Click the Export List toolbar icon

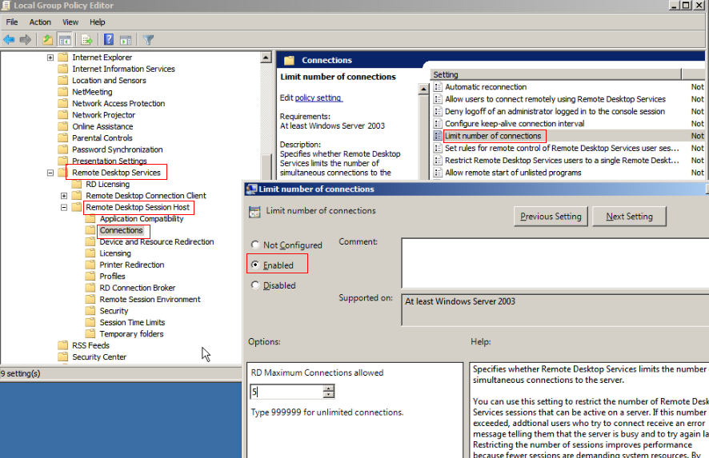86,40
